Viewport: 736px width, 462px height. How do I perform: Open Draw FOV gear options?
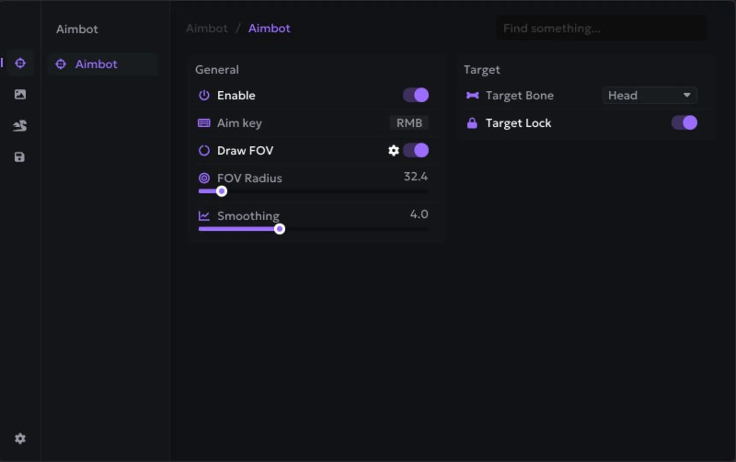[393, 151]
